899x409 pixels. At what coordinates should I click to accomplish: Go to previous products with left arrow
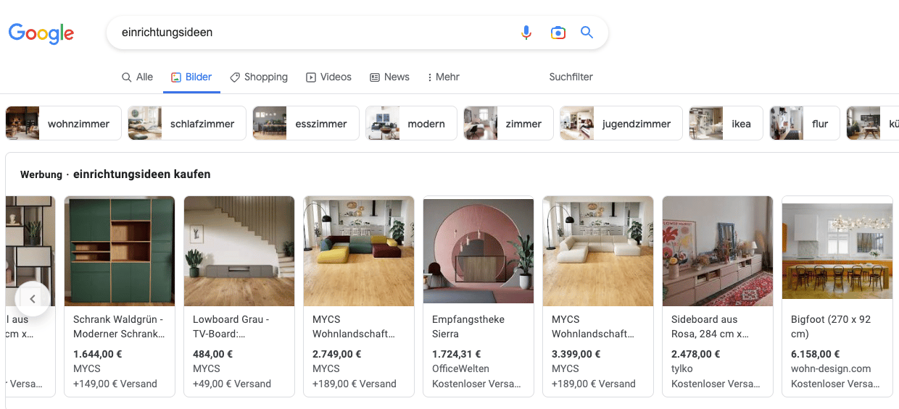[32, 299]
